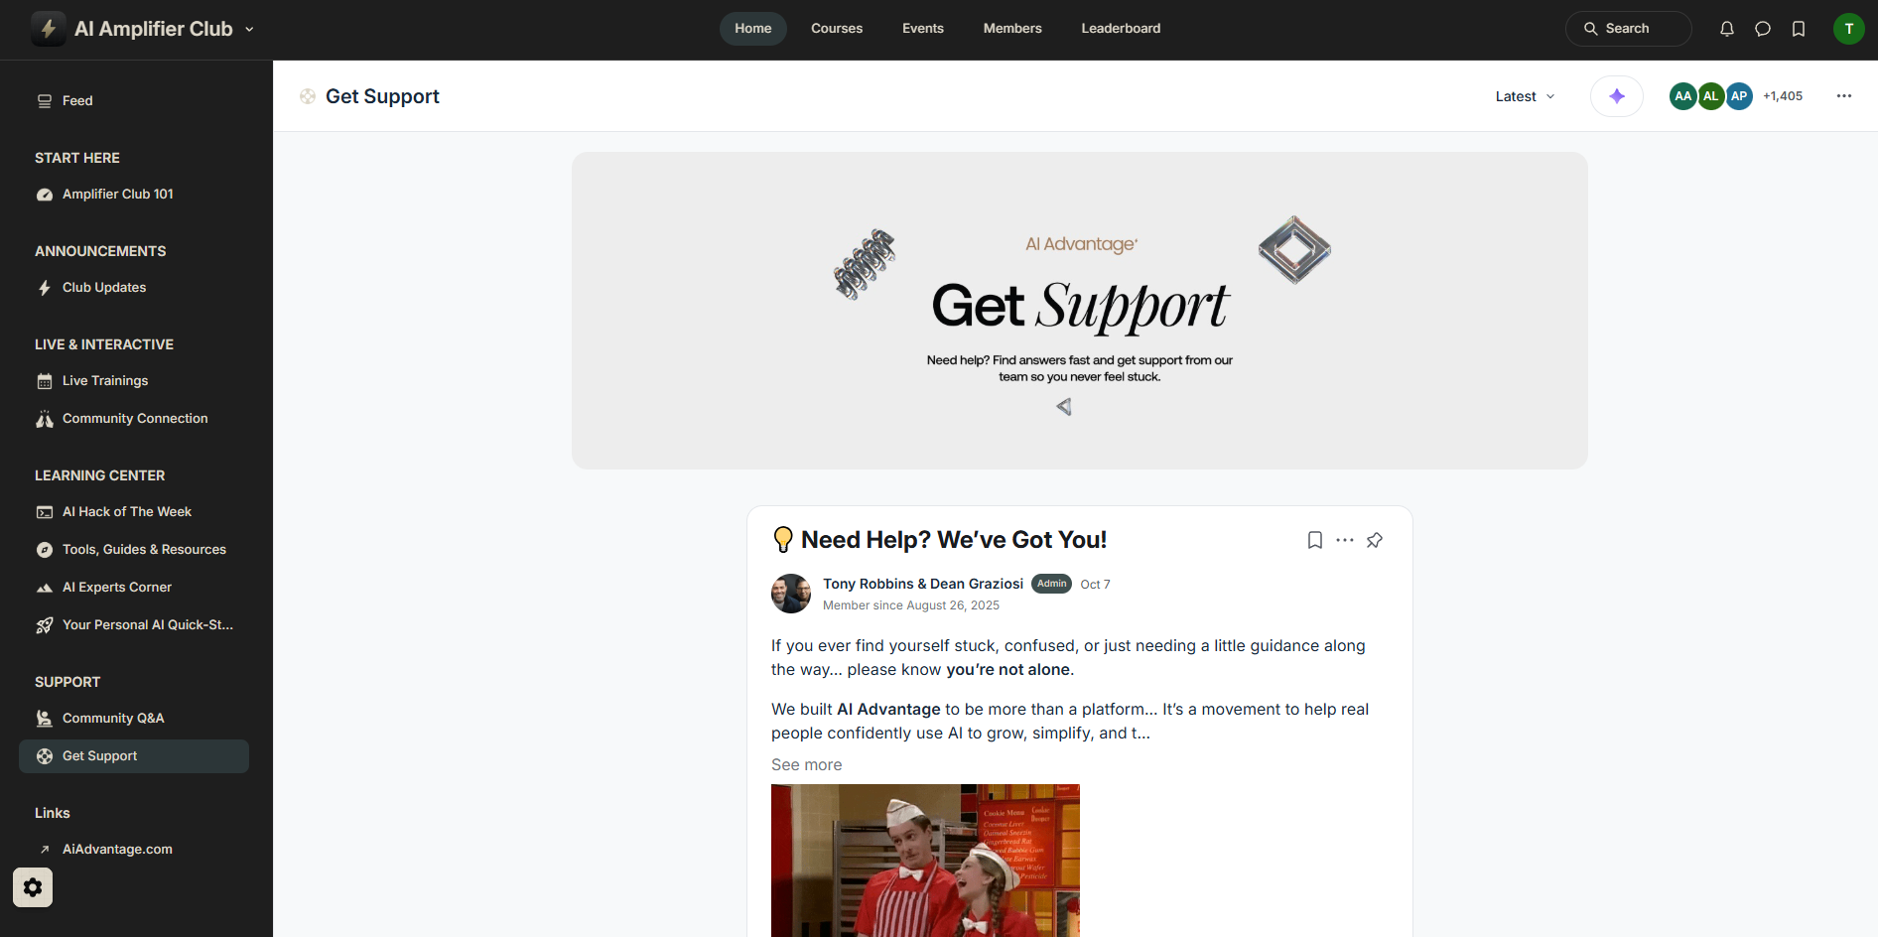Image resolution: width=1878 pixels, height=937 pixels.
Task: Open the Latest sort dropdown
Action: 1526,96
